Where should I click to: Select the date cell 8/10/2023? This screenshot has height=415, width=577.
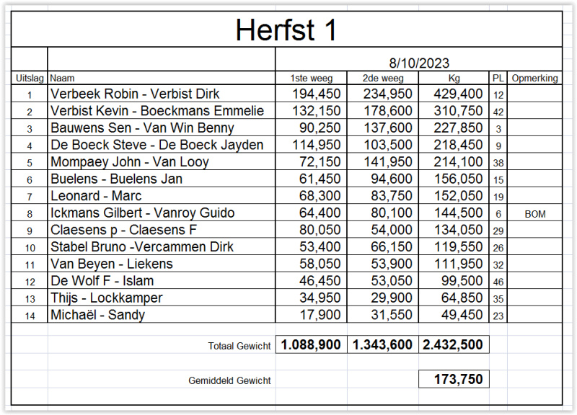418,63
